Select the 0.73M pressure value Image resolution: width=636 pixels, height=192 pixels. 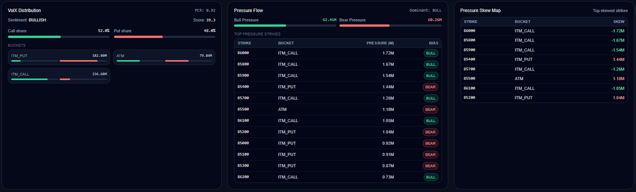[x=388, y=177]
